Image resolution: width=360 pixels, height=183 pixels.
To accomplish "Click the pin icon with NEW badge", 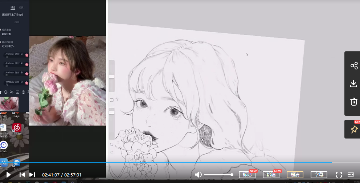I will (354, 129).
